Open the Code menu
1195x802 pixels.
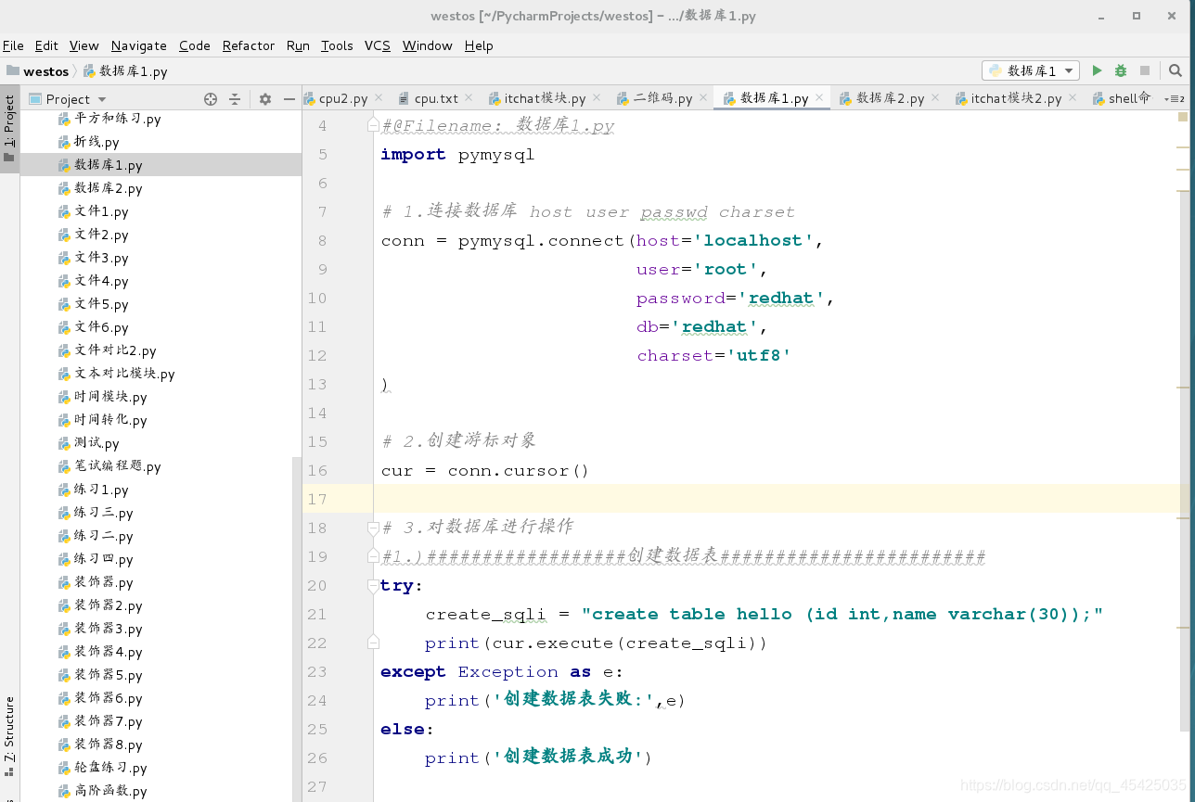195,45
